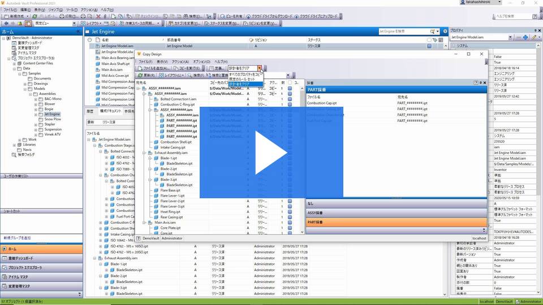
Task: Open the Jet Engine Model.iam properties dropdown
Action: [x=510, y=37]
